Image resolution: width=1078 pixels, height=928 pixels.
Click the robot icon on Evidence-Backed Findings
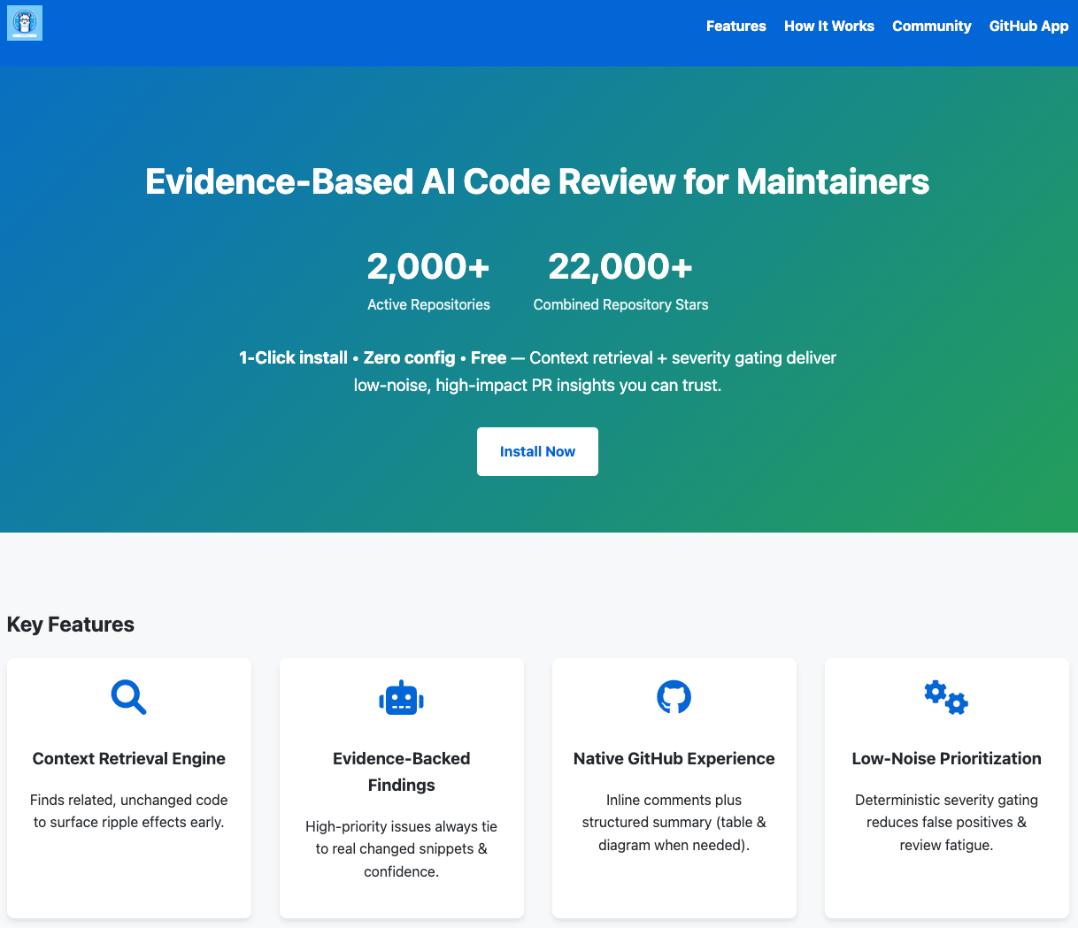(401, 699)
